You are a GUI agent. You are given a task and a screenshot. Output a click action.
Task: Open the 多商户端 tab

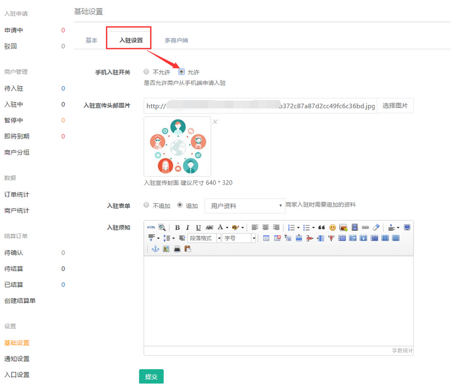click(176, 41)
